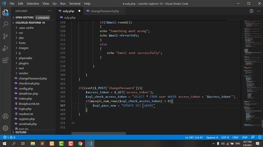This screenshot has height=147, width=263.
Task: Switch to the changePassword.php tab
Action: [104, 11]
